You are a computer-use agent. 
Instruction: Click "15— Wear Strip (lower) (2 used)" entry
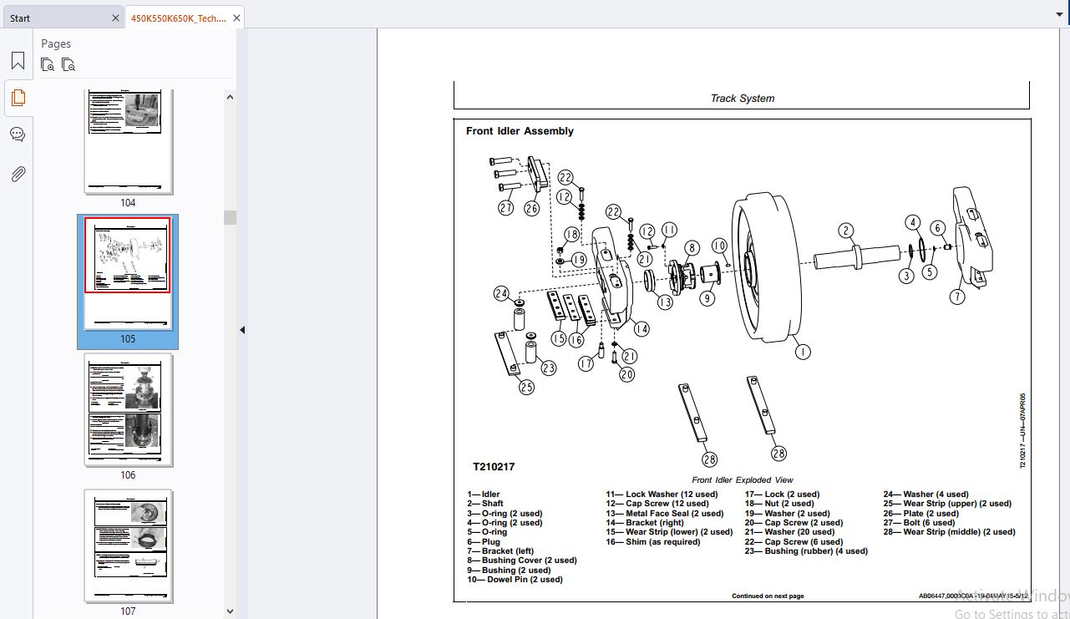pos(669,532)
